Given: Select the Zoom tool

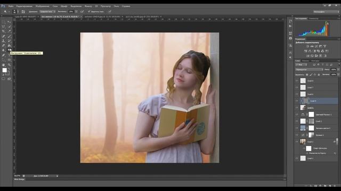Looking at the screenshot, I should [x=9, y=65].
